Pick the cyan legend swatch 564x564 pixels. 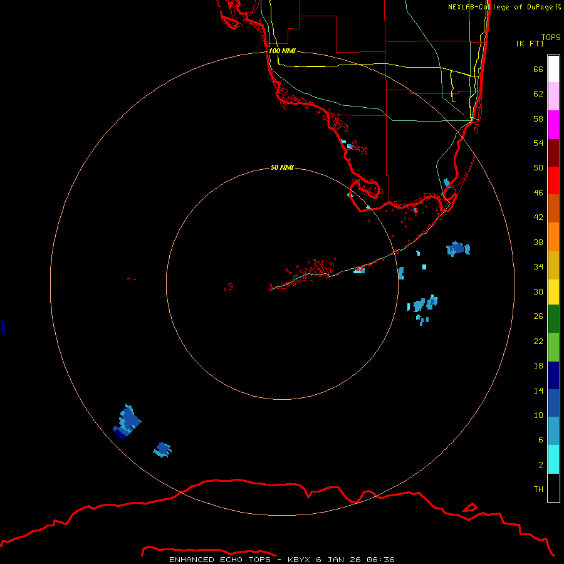553,459
